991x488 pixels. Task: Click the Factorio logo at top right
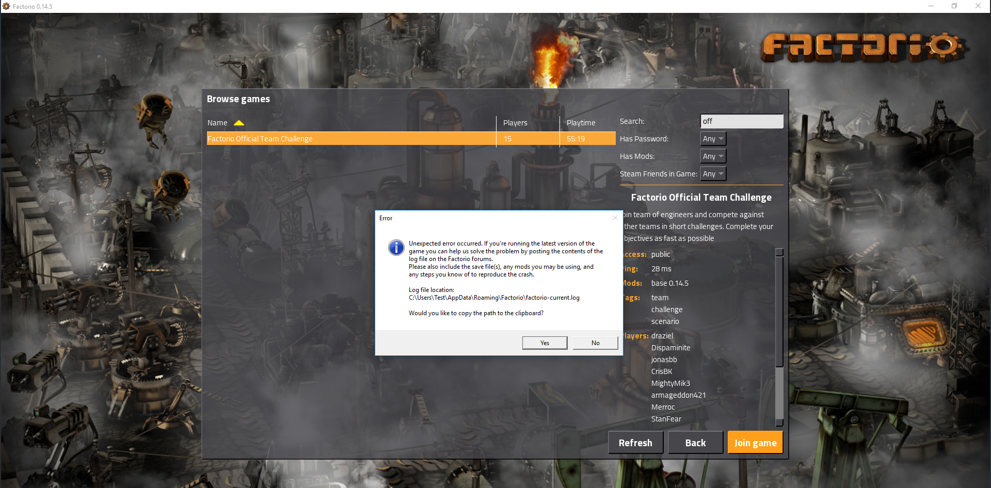(x=862, y=46)
